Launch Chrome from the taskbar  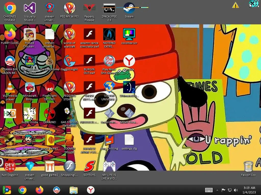click(22, 190)
